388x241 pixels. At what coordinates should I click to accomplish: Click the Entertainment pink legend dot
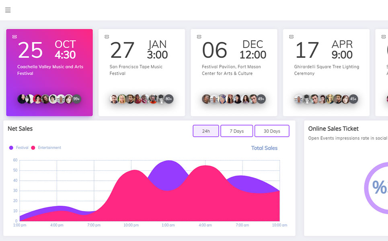33,147
